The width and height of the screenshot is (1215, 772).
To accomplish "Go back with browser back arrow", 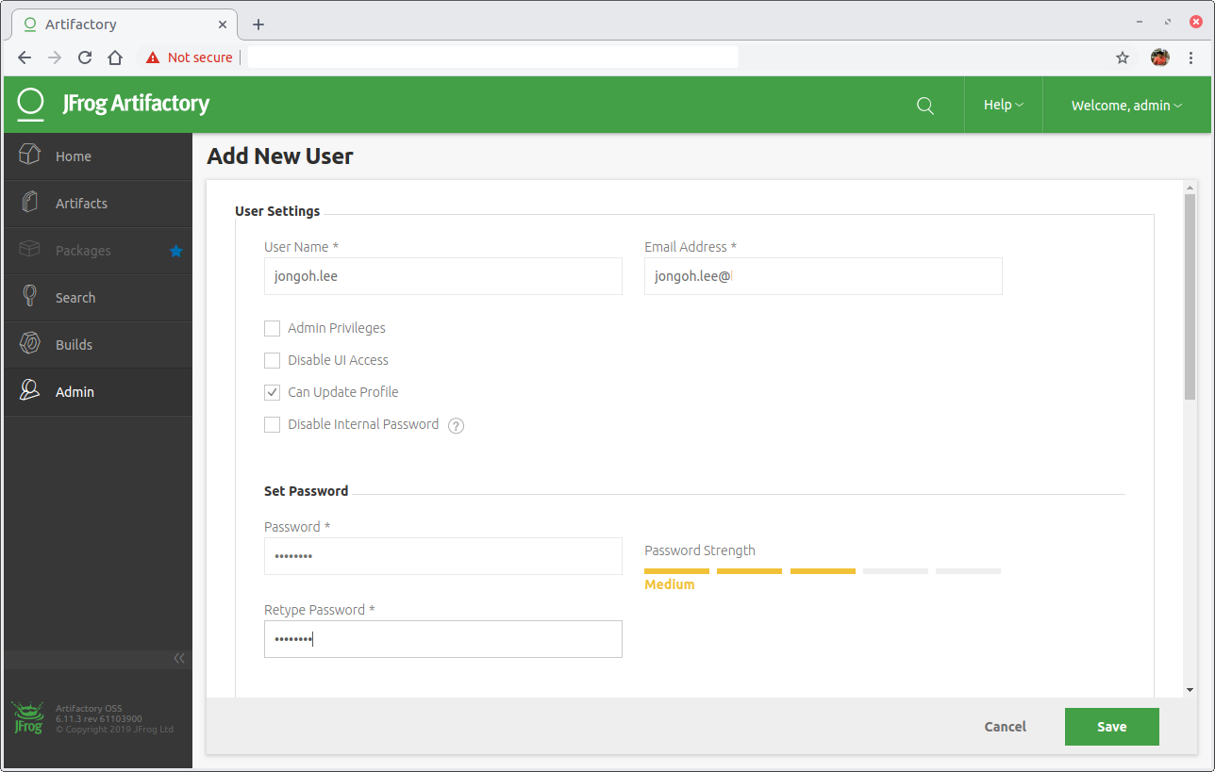I will (x=25, y=57).
